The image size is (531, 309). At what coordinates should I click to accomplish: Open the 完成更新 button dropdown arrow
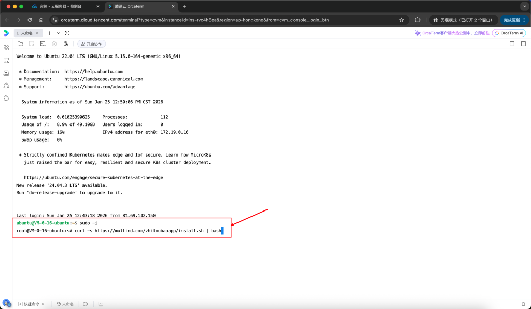coord(525,20)
